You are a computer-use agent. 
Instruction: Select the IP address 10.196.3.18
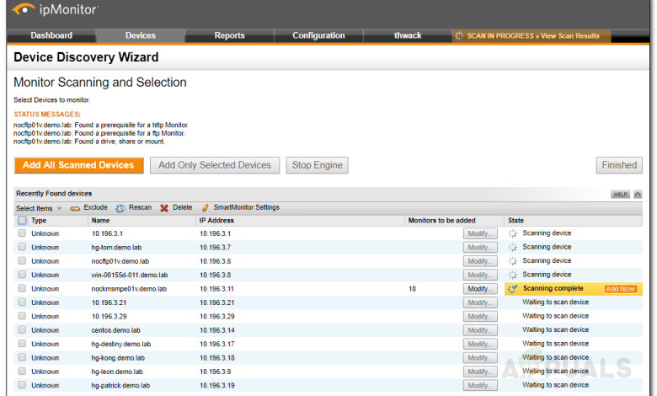coord(217,358)
